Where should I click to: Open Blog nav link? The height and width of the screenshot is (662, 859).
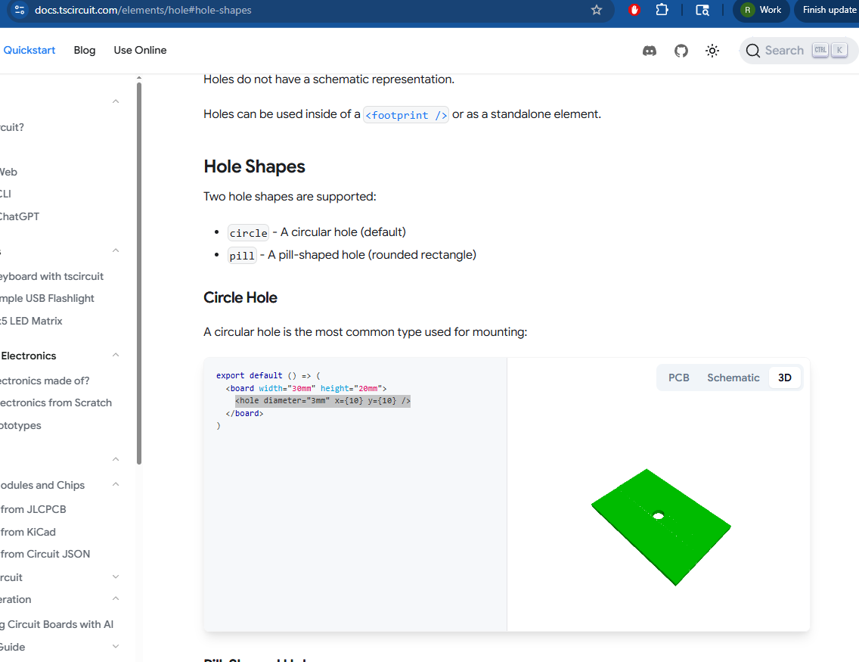pyautogui.click(x=85, y=50)
